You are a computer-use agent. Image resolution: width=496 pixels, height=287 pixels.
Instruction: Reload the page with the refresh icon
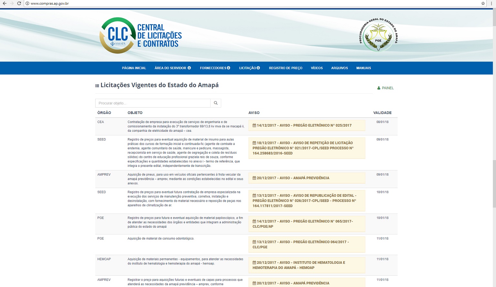(19, 4)
